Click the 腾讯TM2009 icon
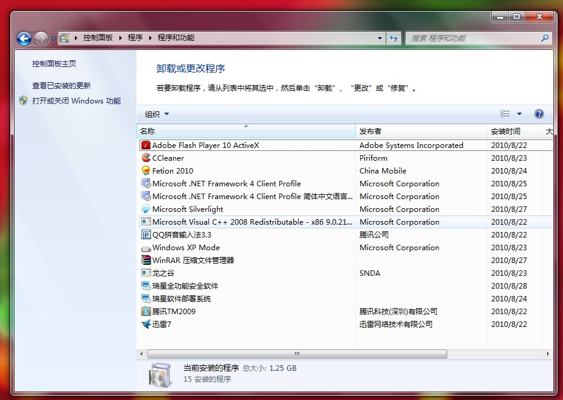 coord(146,311)
